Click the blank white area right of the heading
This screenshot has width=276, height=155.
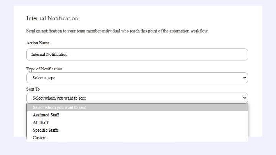click(x=172, y=18)
